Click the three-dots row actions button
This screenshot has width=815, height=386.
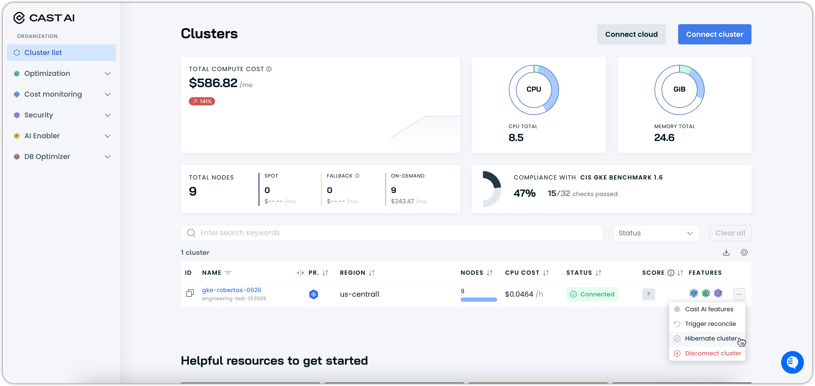pyautogui.click(x=739, y=294)
